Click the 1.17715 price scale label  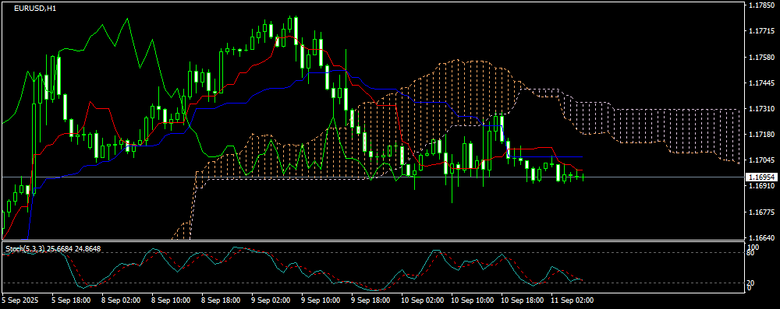click(x=761, y=32)
